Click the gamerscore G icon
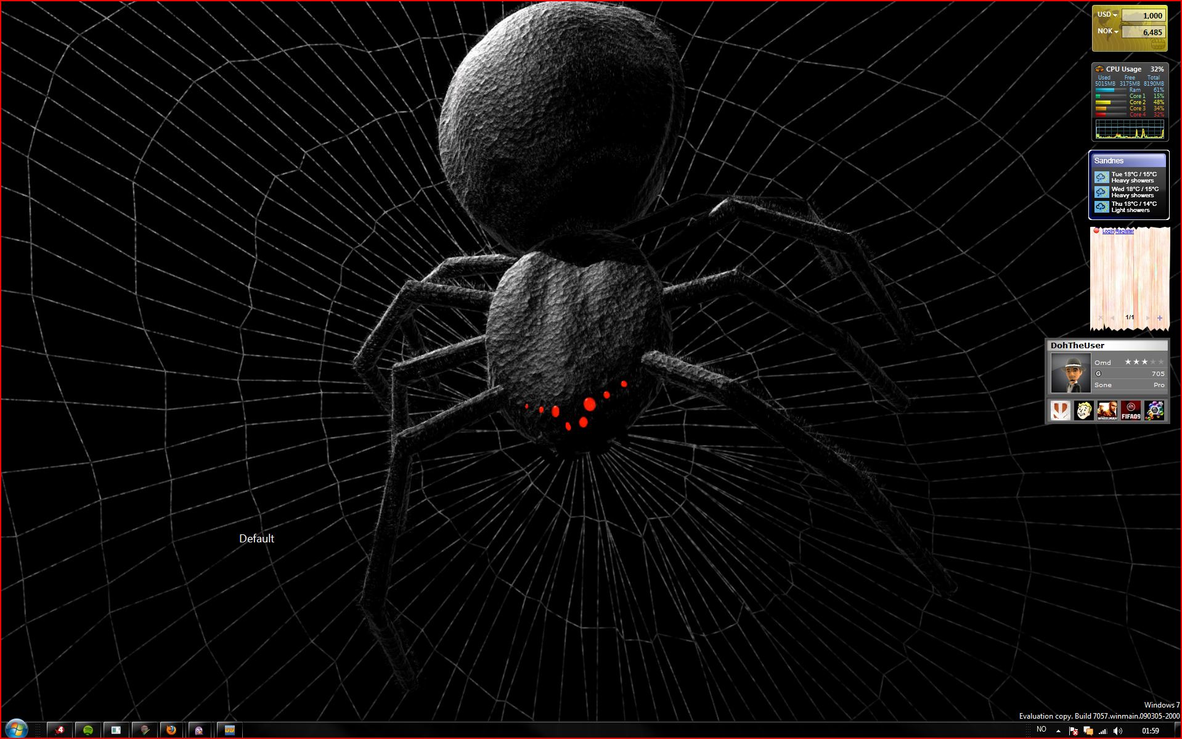1182x739 pixels. [x=1098, y=374]
